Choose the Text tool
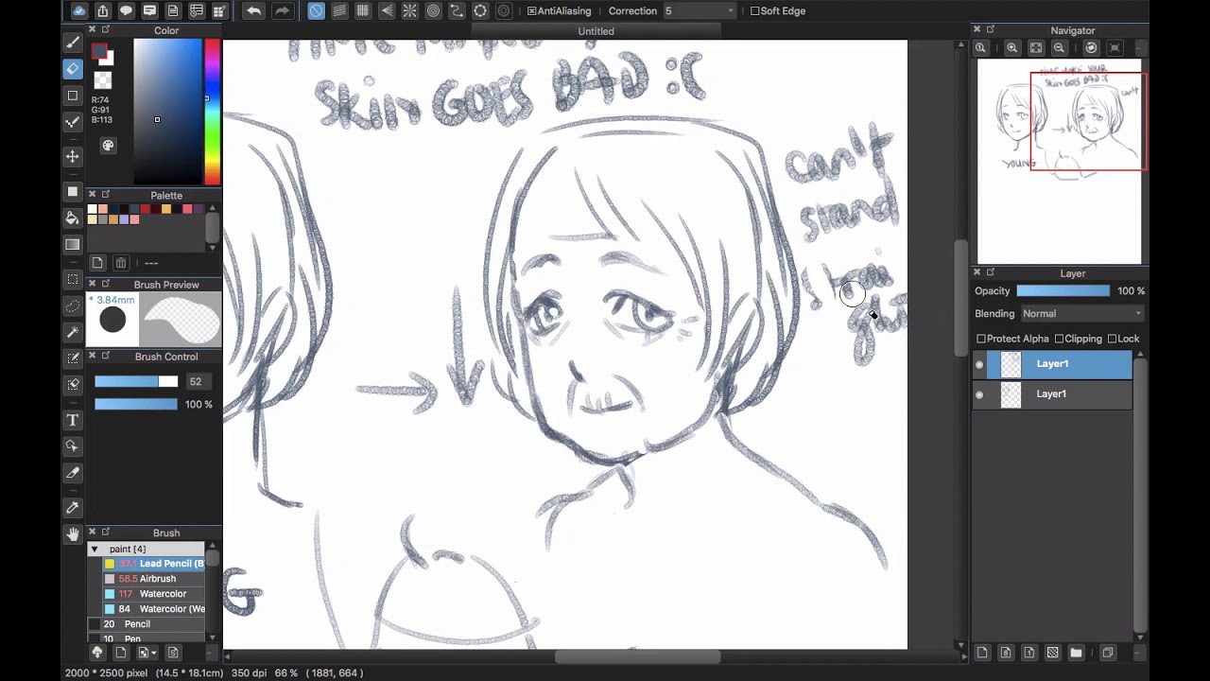The height and width of the screenshot is (681, 1210). point(73,420)
